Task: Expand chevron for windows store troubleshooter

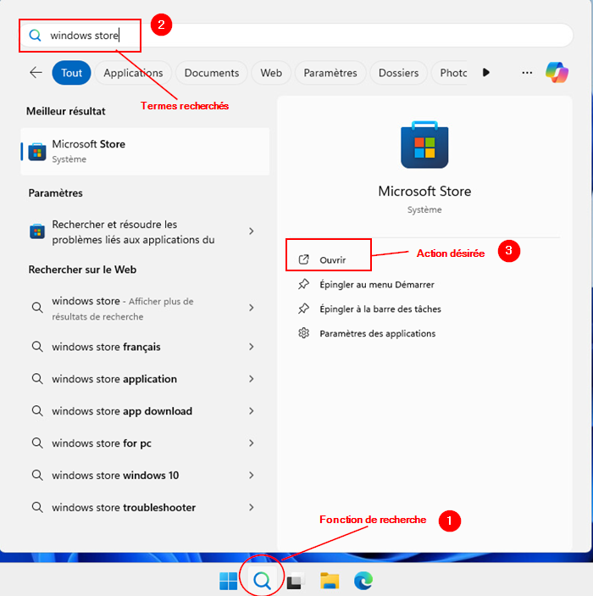Action: pyautogui.click(x=251, y=508)
